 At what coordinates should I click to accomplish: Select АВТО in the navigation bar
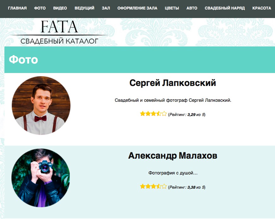pos(192,8)
